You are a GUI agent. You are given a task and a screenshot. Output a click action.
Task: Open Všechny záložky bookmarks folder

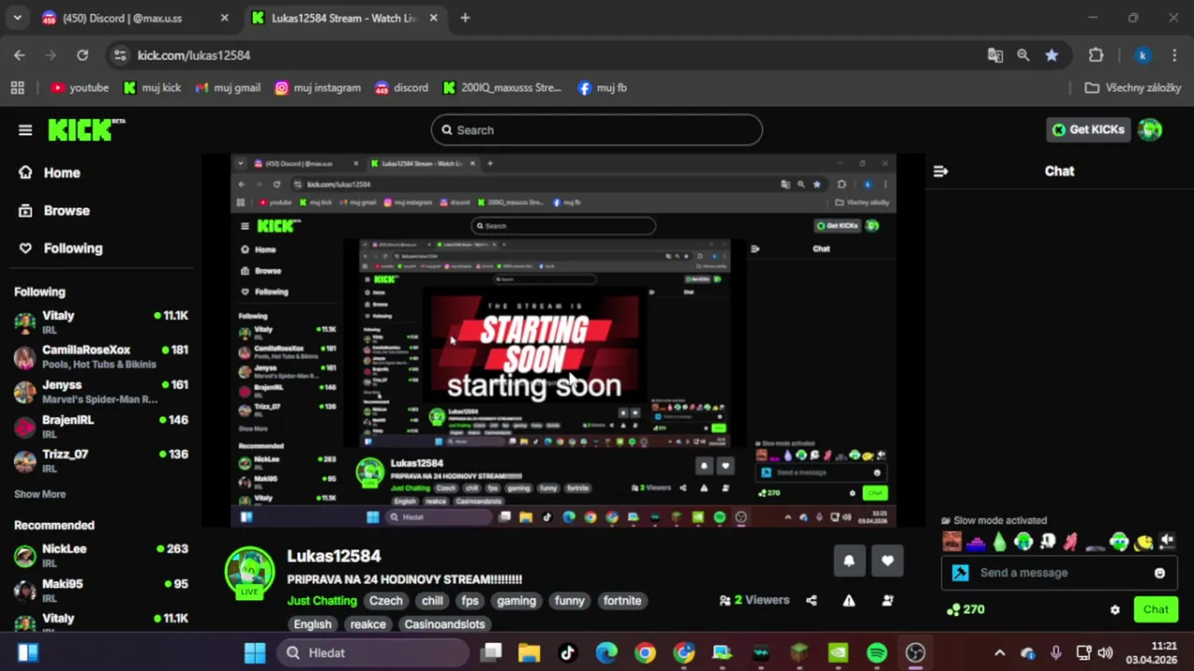1132,88
